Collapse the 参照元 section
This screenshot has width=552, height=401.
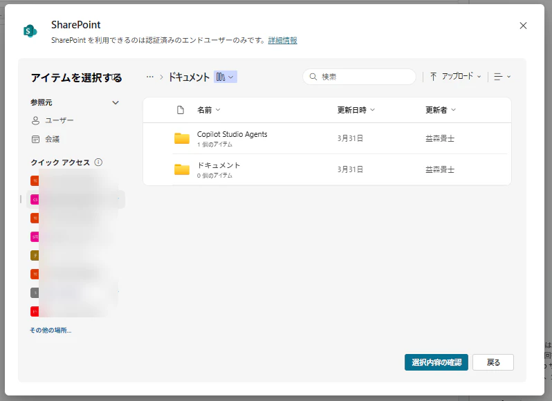click(115, 103)
